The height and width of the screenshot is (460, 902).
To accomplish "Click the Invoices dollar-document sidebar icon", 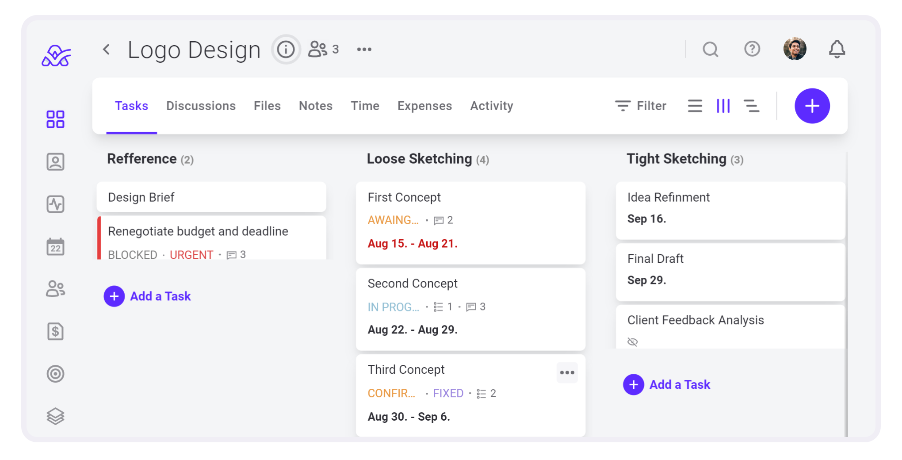I will [x=55, y=331].
